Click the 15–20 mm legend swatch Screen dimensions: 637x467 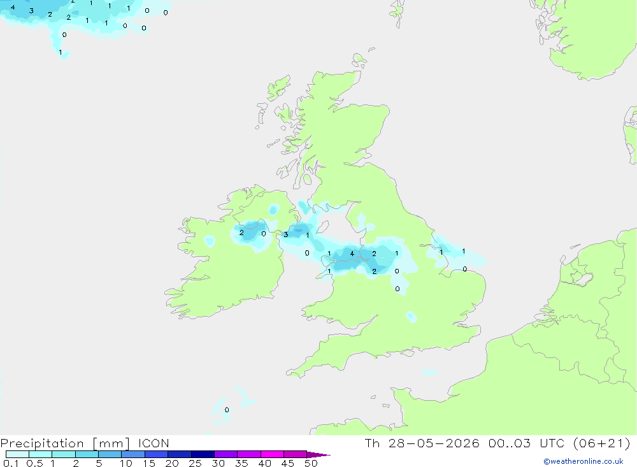click(x=156, y=454)
